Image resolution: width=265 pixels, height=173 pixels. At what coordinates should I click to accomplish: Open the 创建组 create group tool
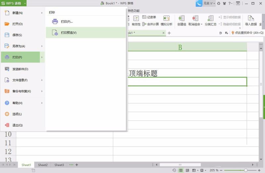(182, 21)
